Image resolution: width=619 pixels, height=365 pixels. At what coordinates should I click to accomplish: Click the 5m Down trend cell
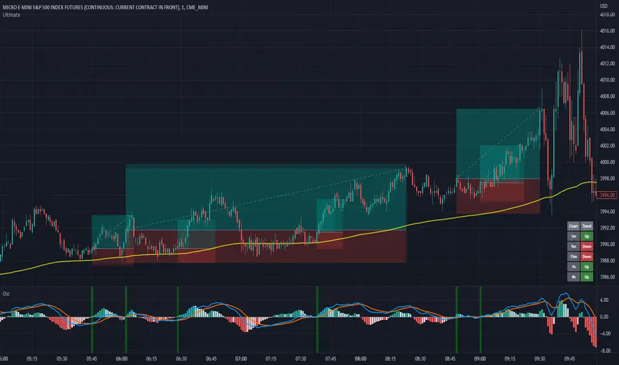pyautogui.click(x=586, y=246)
